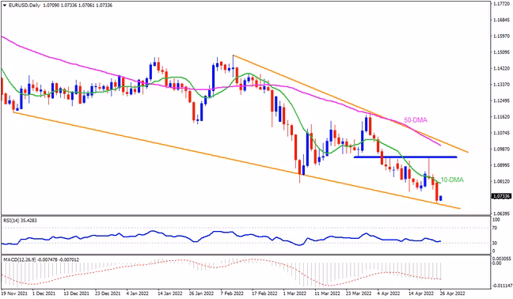Click price level 1.15095 on the axis
The width and height of the screenshot is (513, 299).
tap(502, 52)
